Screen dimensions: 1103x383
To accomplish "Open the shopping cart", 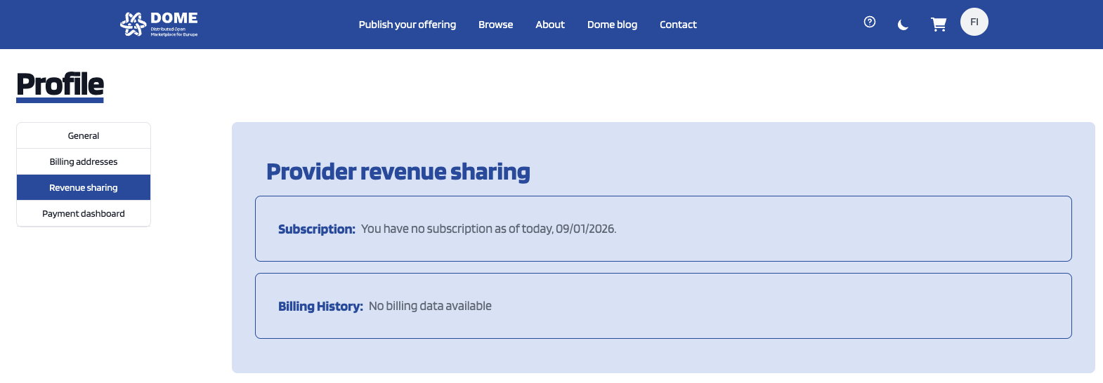I will click(939, 25).
